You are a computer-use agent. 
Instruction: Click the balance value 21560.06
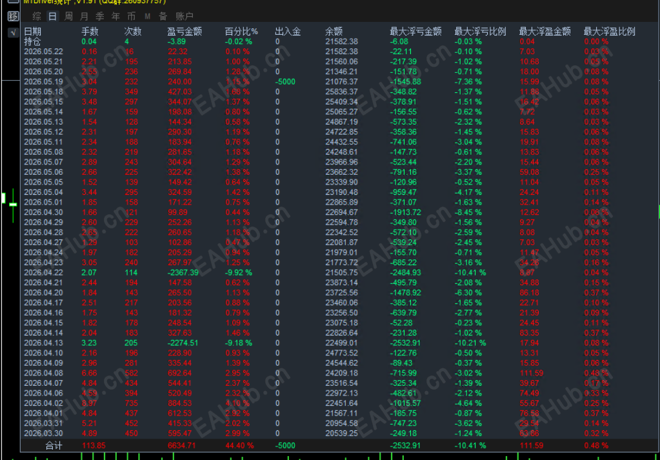click(341, 62)
